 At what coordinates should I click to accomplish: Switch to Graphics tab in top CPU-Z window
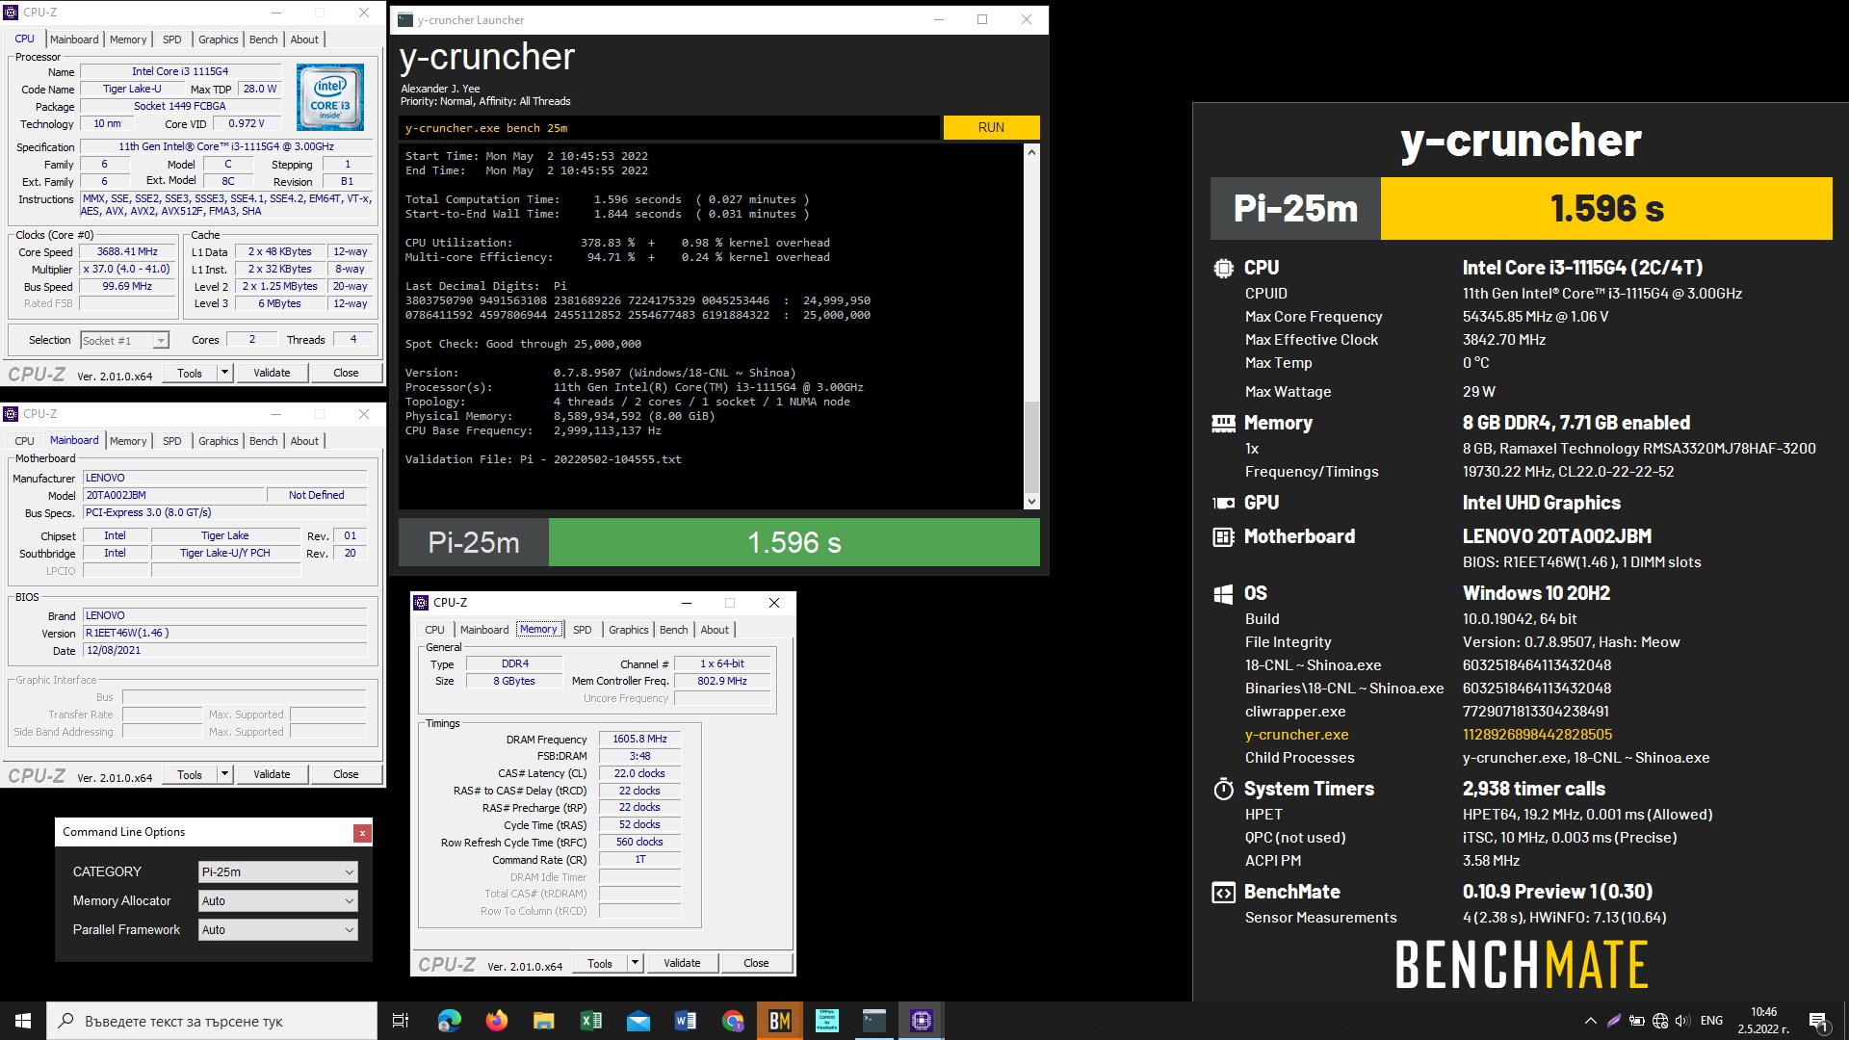(x=219, y=39)
